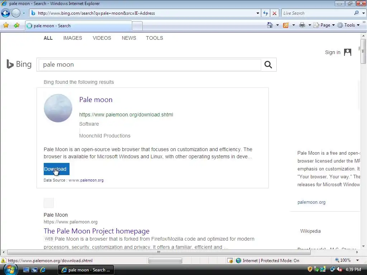Viewport: 367px width, 275px height.
Task: Open the Data Source www.palemoon.org link
Action: [86, 180]
